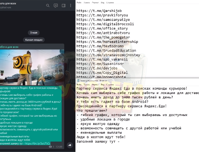Open the Формат menu in the lower Notepad
199x152 pixels.
click(95, 84)
